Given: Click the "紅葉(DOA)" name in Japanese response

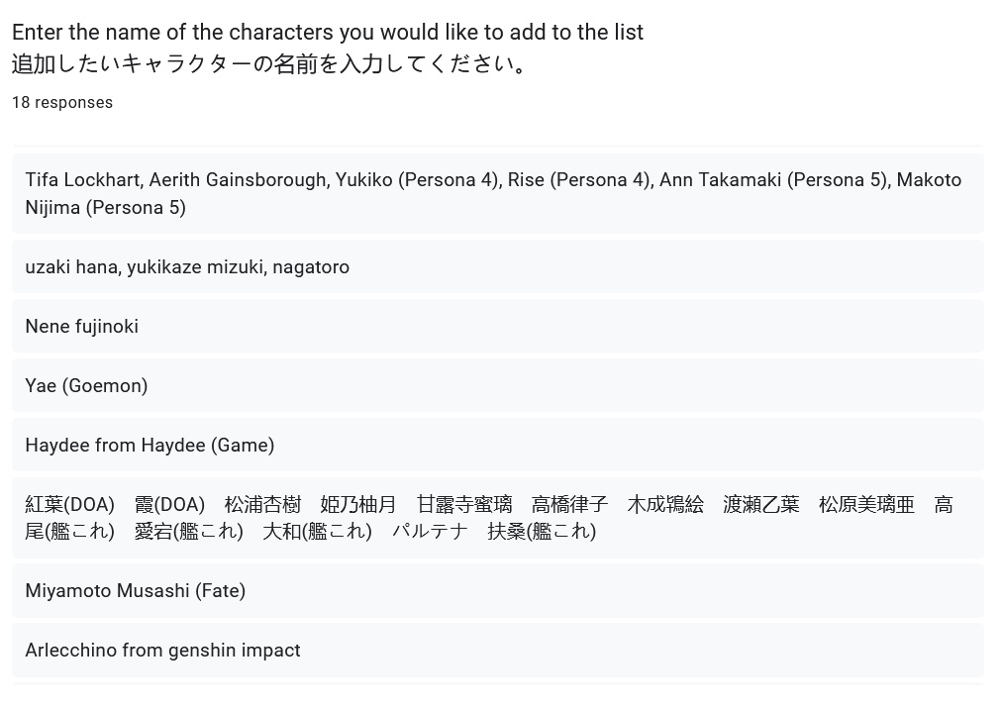Looking at the screenshot, I should pos(69,505).
